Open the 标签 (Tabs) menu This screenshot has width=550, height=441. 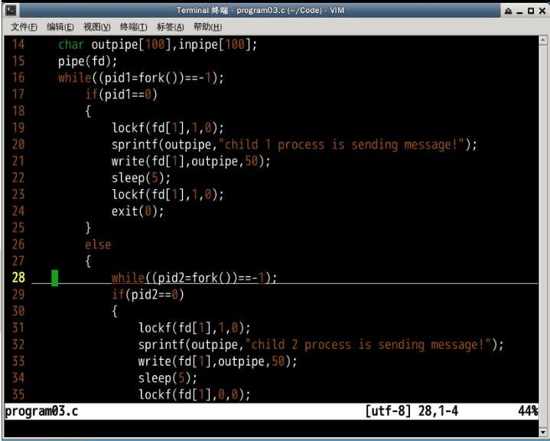[x=170, y=27]
